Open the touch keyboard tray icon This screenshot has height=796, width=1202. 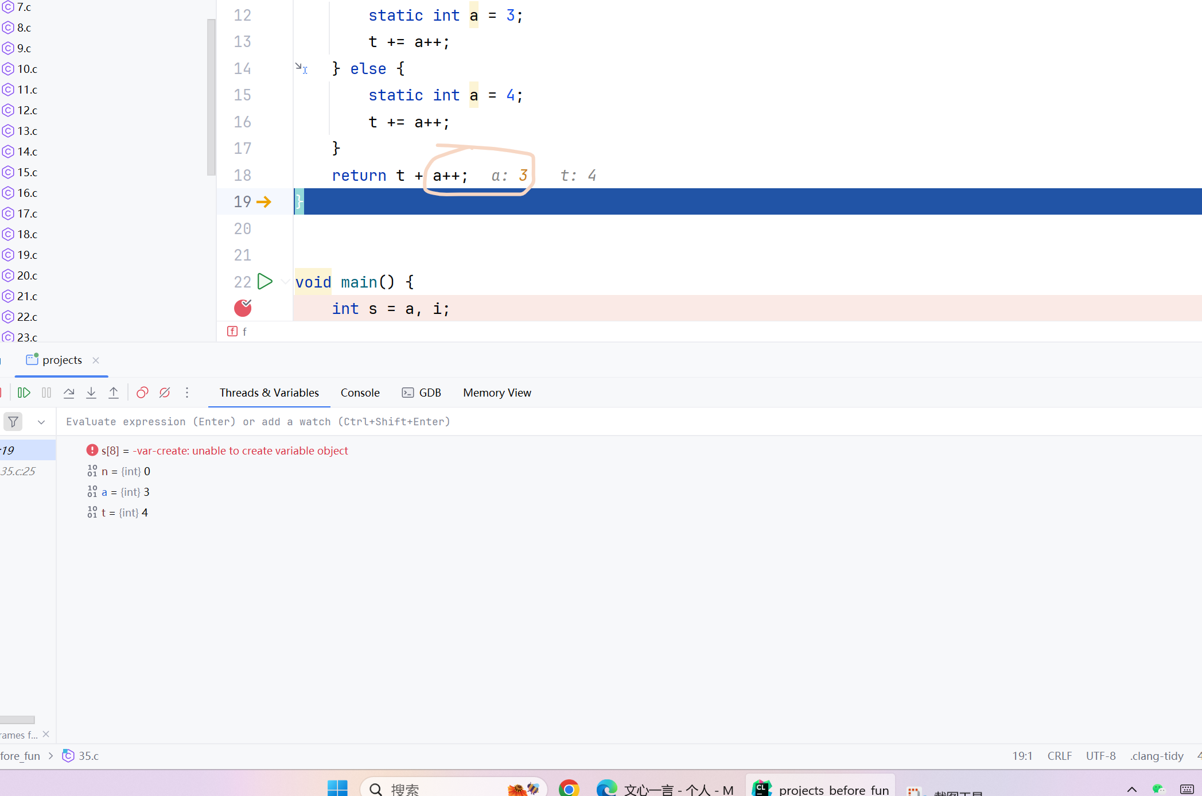1187,790
